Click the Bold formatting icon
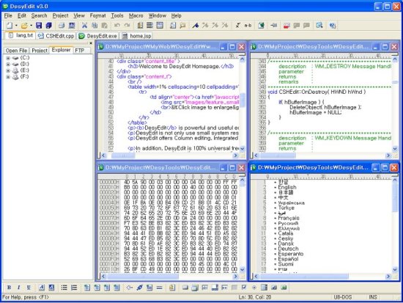This screenshot has width=403, height=303. 9,288
